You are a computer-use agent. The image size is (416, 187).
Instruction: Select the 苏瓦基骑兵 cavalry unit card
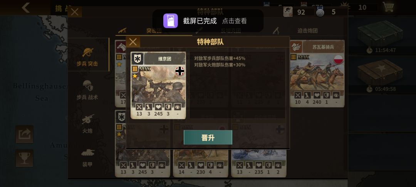[x=317, y=73]
